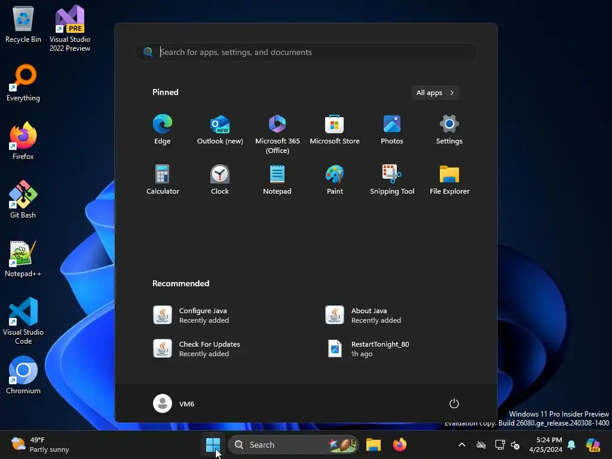Select Visual Studio 2022 Preview desktop icon
Screen dimensions: 612x459
tap(70, 29)
